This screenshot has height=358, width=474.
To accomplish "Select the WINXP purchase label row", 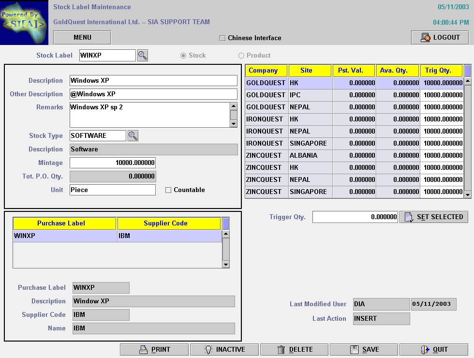I will click(118, 236).
